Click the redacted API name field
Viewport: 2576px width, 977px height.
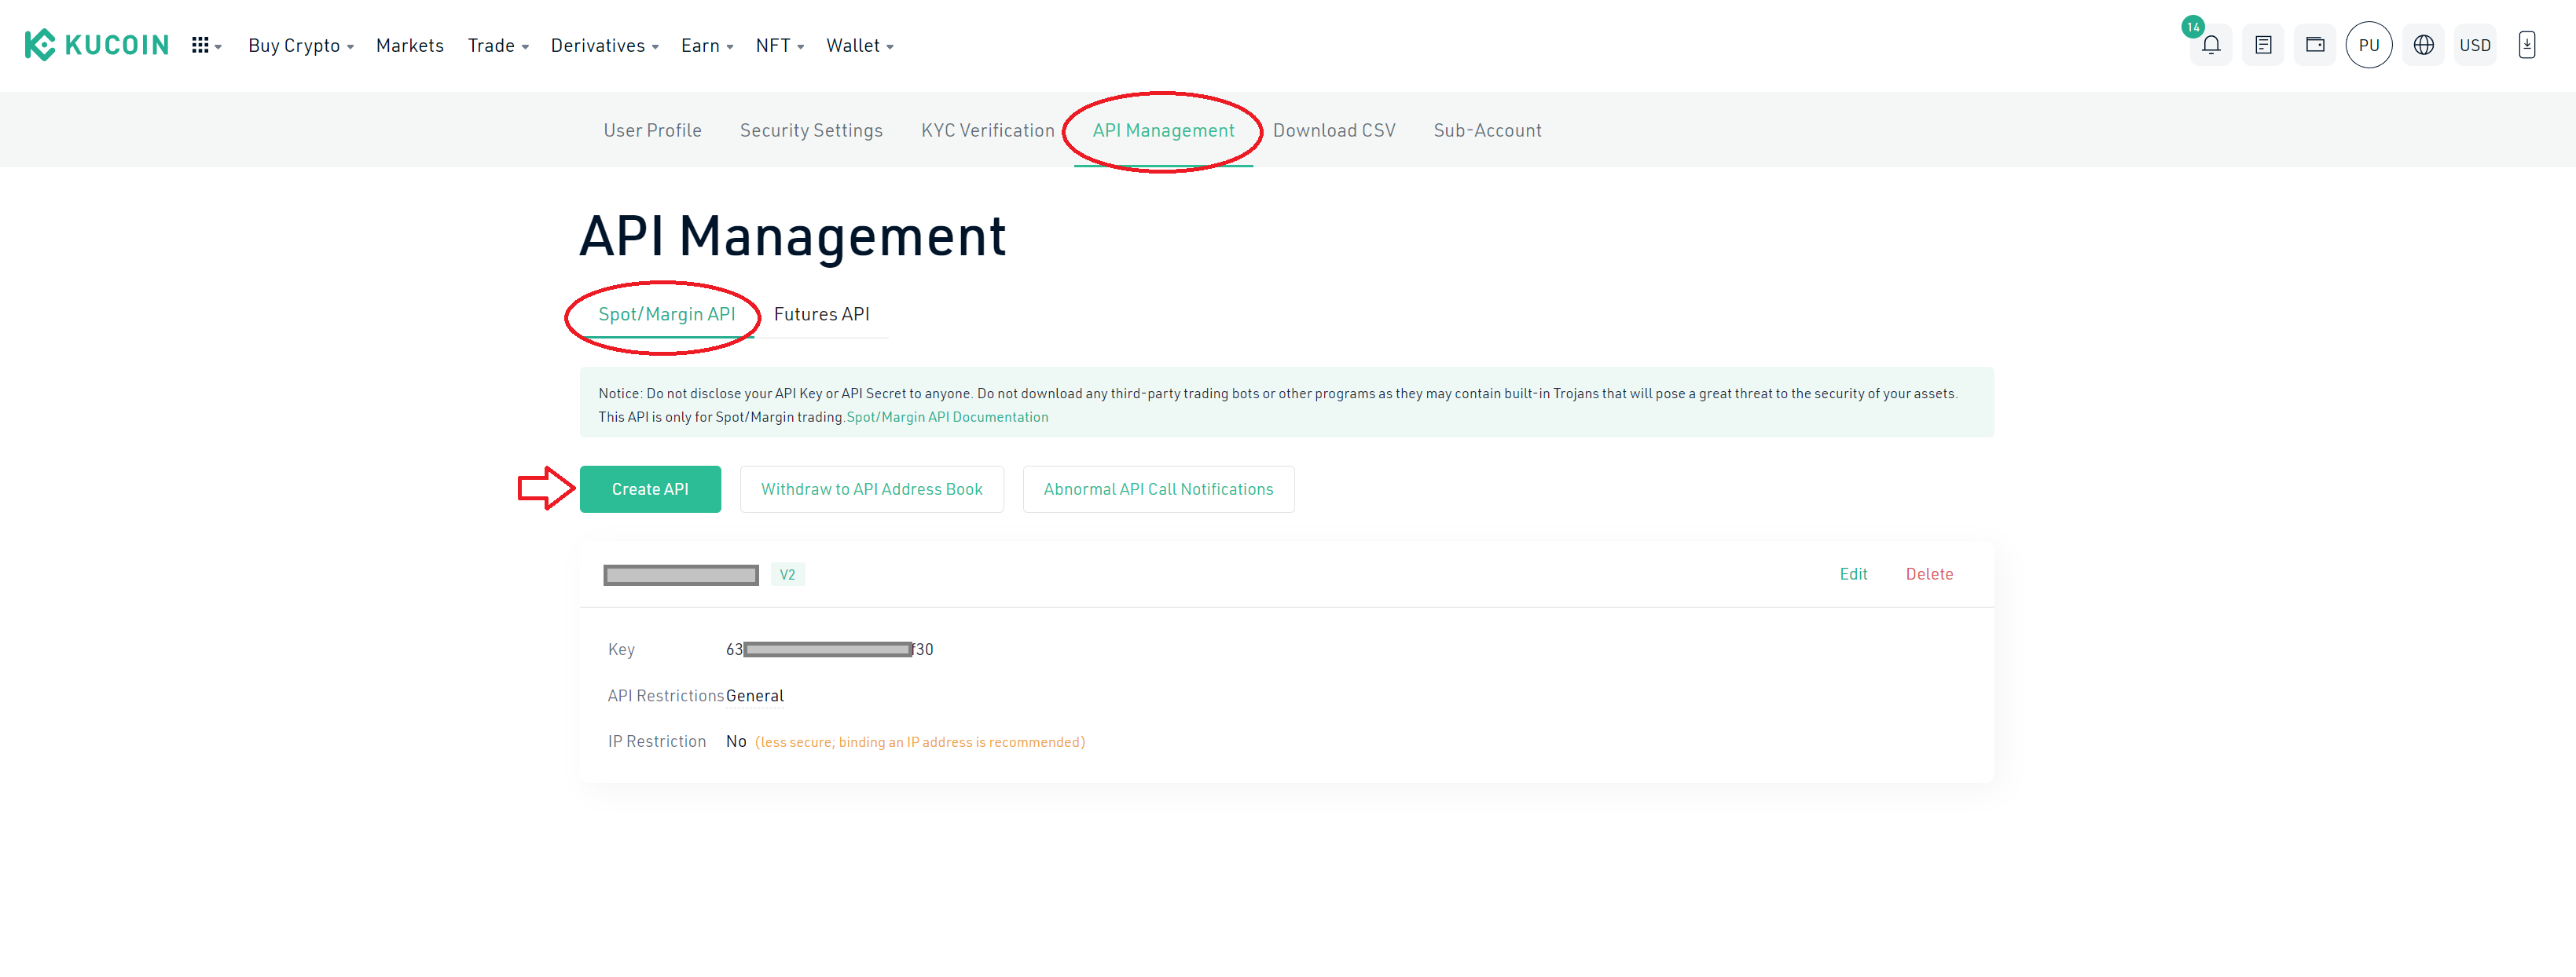(680, 574)
